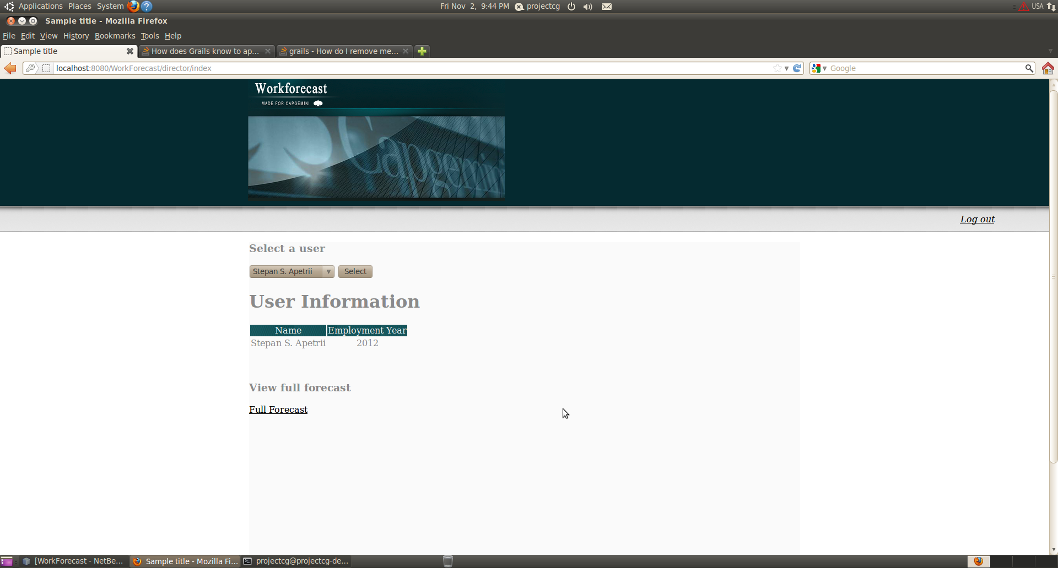Close the 'Sample title' tab
The height and width of the screenshot is (568, 1058).
click(130, 51)
